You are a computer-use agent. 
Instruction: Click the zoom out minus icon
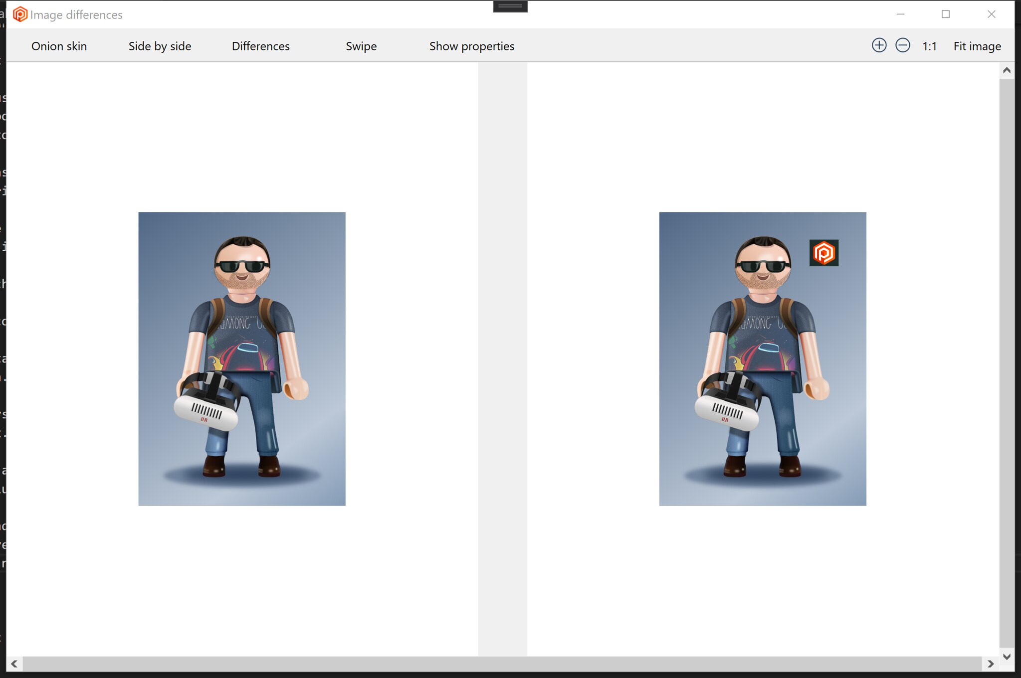(902, 45)
